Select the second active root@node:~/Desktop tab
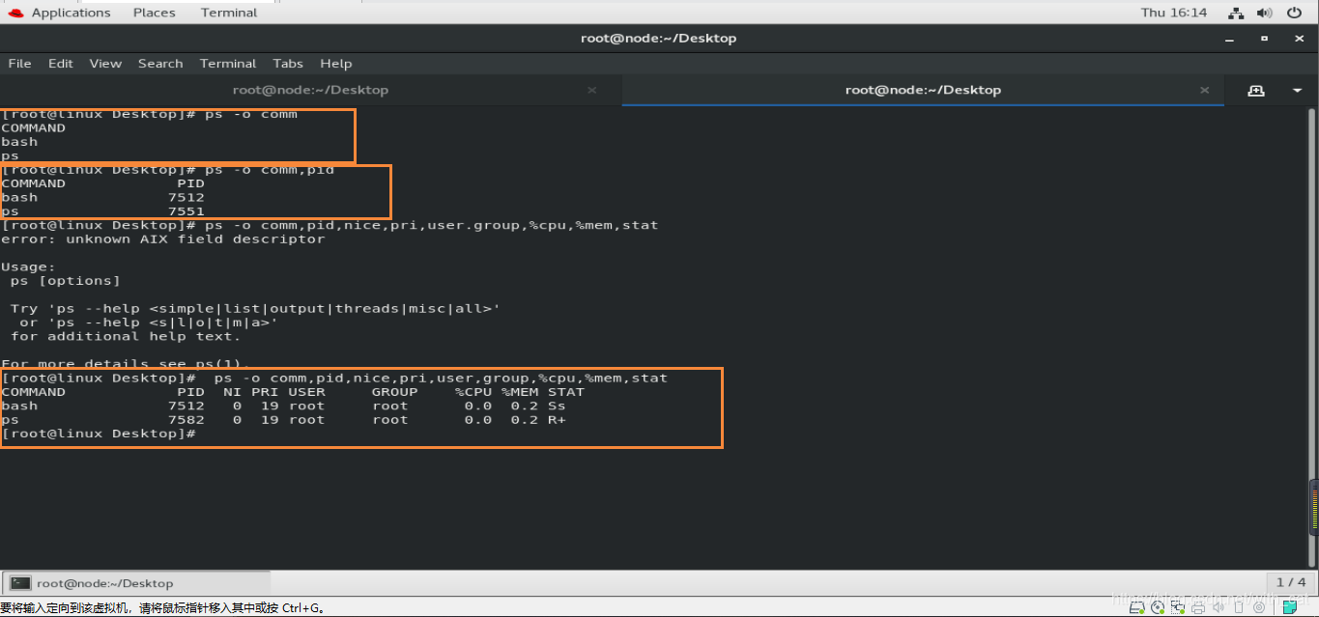Screen dimensions: 1319x617 pyautogui.click(x=923, y=90)
